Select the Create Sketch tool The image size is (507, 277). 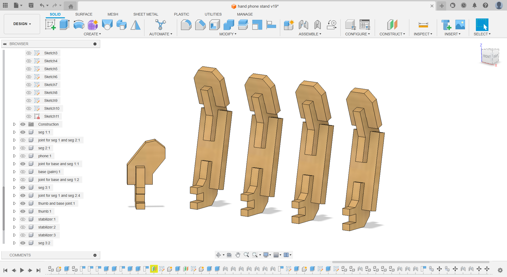(x=50, y=25)
